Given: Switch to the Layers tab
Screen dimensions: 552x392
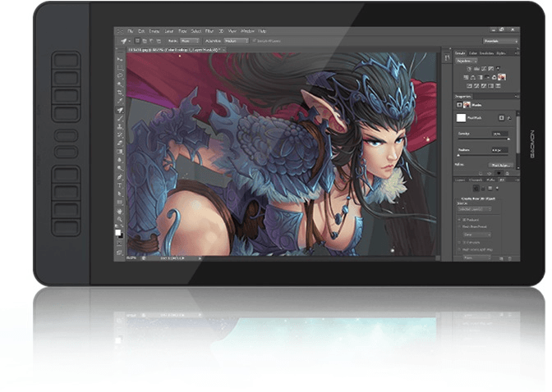Looking at the screenshot, I should [x=460, y=180].
